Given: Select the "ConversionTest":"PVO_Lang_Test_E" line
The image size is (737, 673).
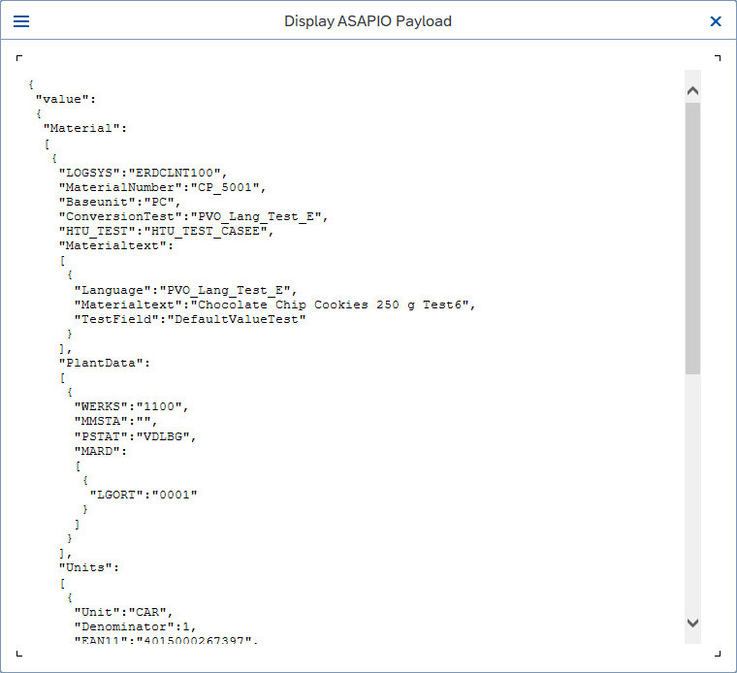Looking at the screenshot, I should (x=193, y=216).
